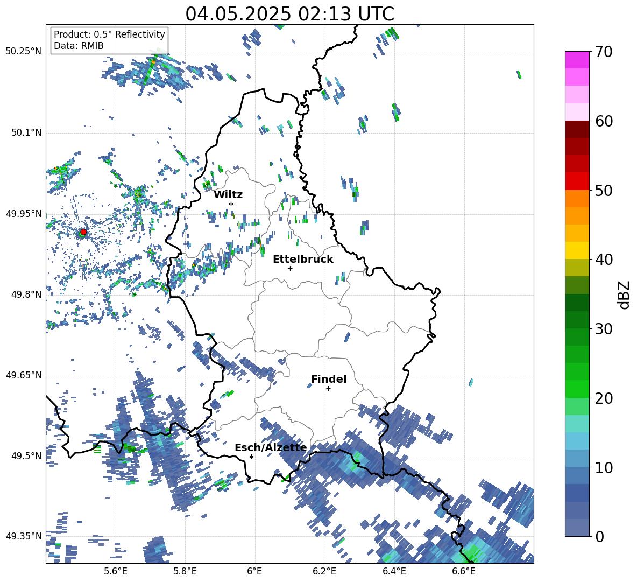The width and height of the screenshot is (637, 582).
Task: Click the 5.6°E longitude tick label
Action: point(116,571)
